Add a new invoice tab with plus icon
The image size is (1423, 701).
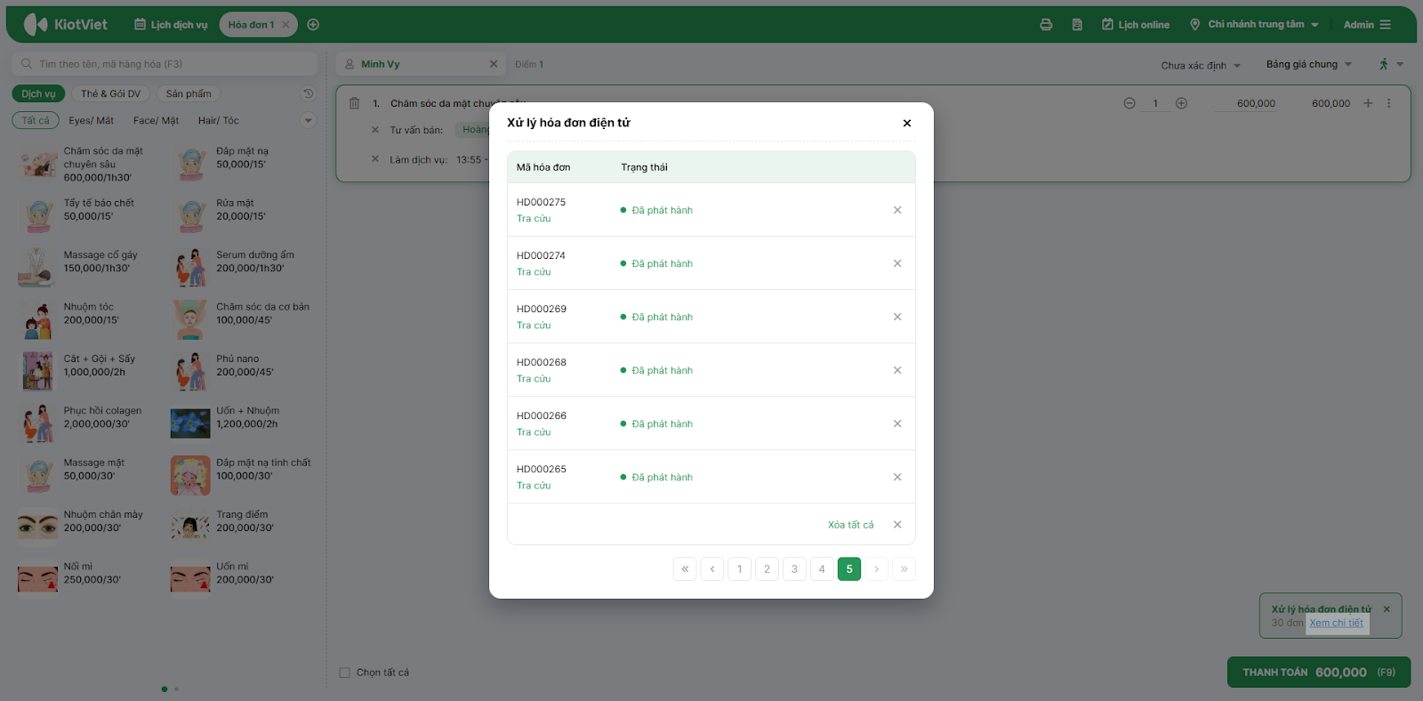pos(313,25)
